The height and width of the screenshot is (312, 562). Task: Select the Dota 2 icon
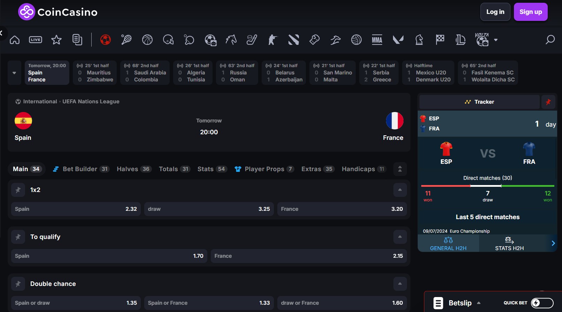(294, 40)
